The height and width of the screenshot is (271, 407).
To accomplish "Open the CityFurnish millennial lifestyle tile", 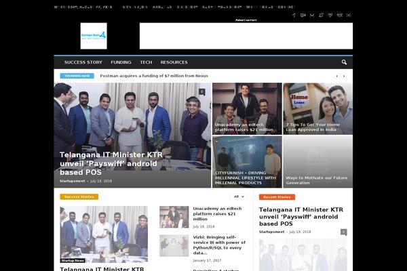I will 247,161.
